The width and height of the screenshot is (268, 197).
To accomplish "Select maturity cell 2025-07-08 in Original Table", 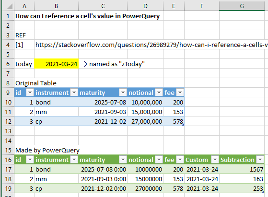I will click(103, 102).
